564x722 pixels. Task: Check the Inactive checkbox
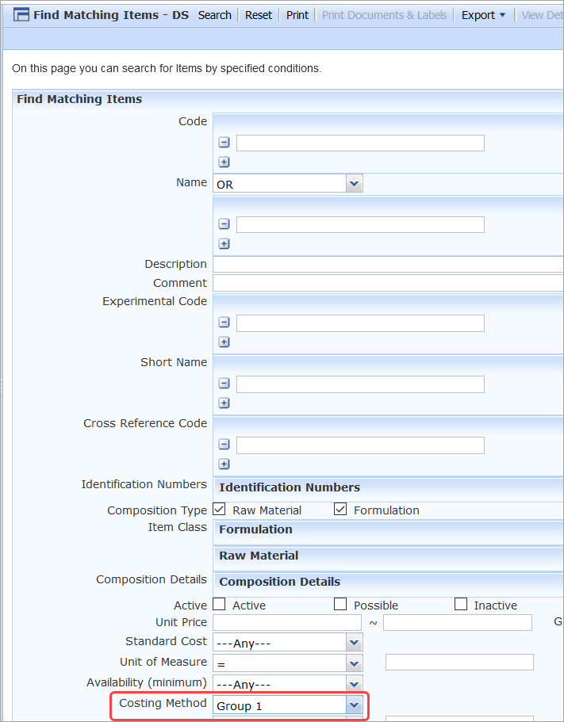[461, 604]
